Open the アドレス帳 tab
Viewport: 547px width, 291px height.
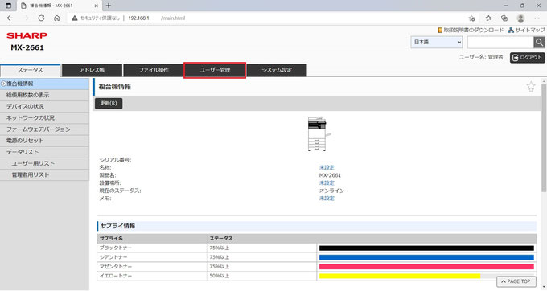coord(92,70)
